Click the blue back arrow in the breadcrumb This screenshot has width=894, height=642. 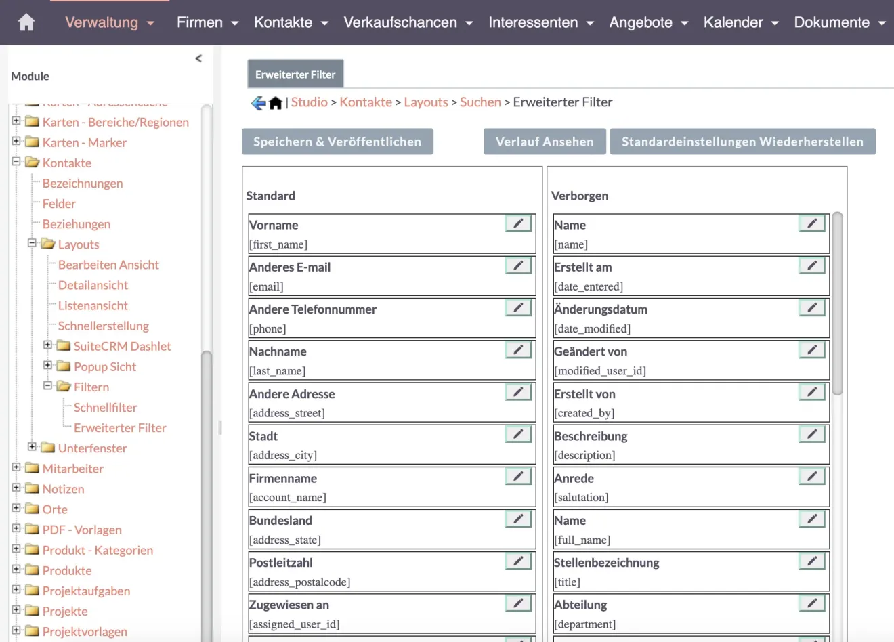click(x=257, y=102)
